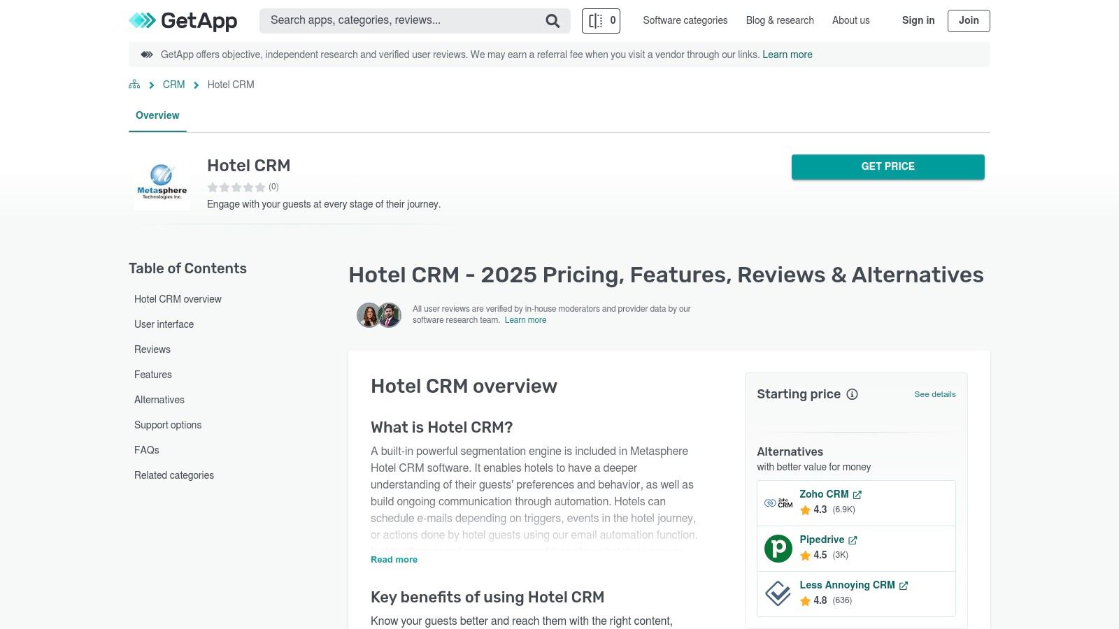The height and width of the screenshot is (629, 1119).
Task: Jump to Support options section
Action: (168, 425)
